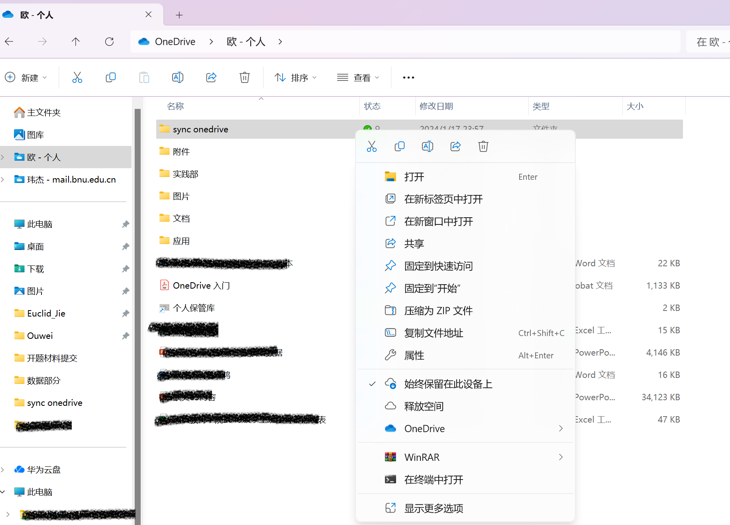730x525 pixels.
Task: Select 共享 in the context menu
Action: [x=465, y=244]
